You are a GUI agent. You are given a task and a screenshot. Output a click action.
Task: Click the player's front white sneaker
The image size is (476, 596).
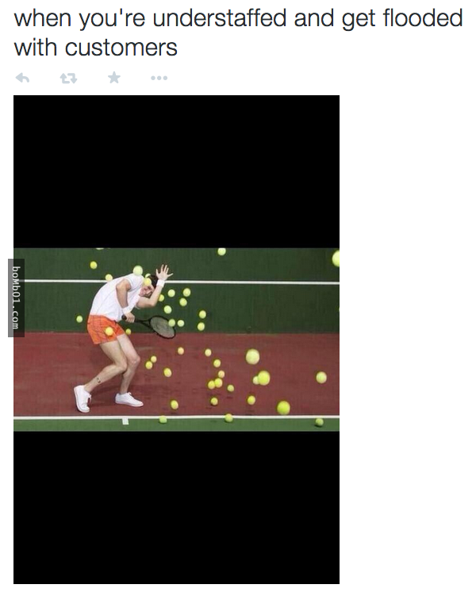[x=129, y=399]
